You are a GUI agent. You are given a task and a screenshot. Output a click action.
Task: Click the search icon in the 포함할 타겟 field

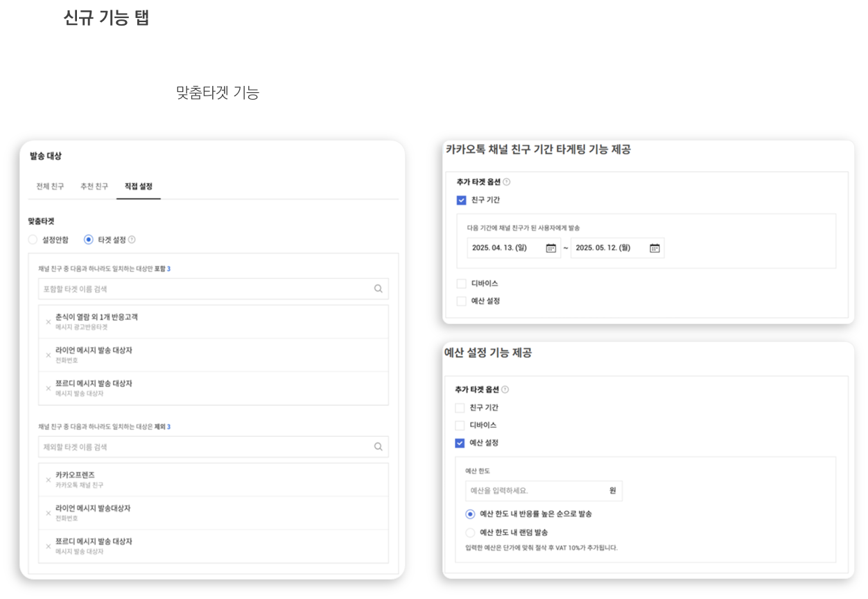pyautogui.click(x=378, y=289)
